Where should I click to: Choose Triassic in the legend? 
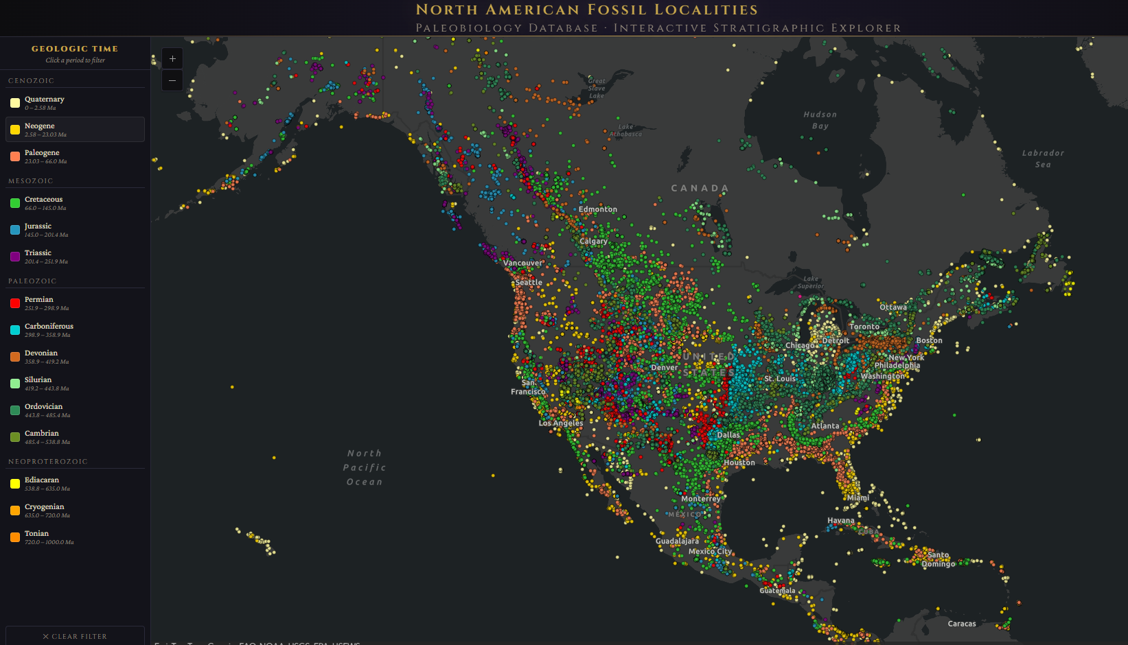pos(75,257)
